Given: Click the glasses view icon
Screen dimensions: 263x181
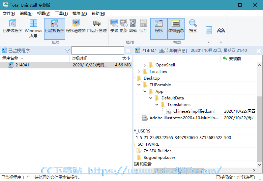Looking at the screenshot, I should tap(221, 31).
